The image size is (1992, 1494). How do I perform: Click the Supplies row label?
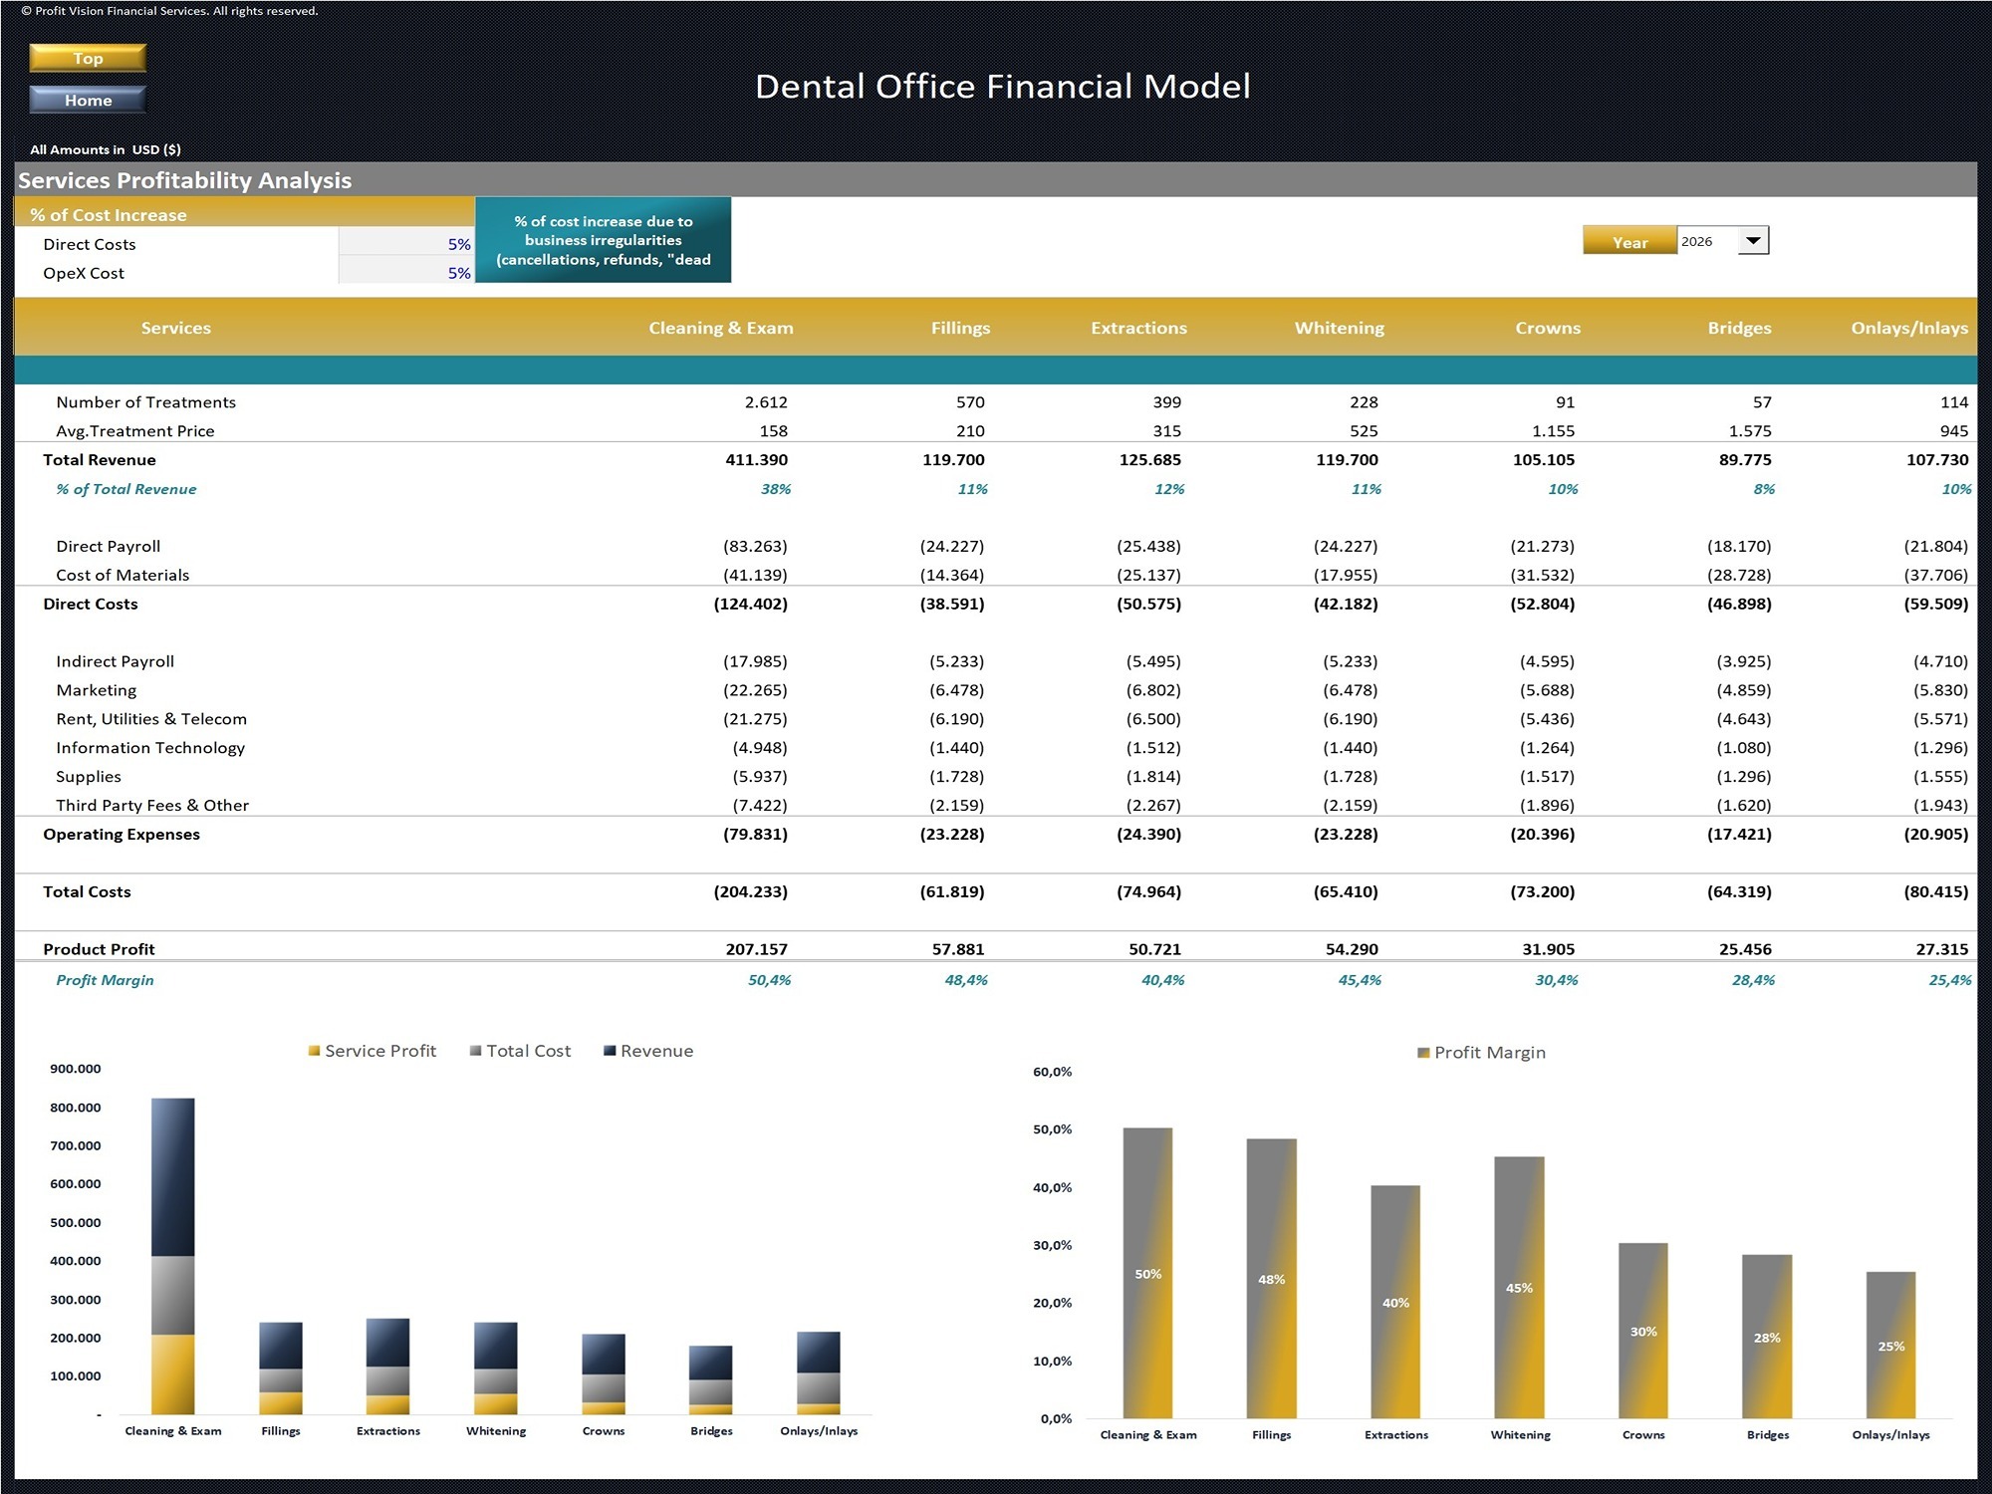point(89,777)
